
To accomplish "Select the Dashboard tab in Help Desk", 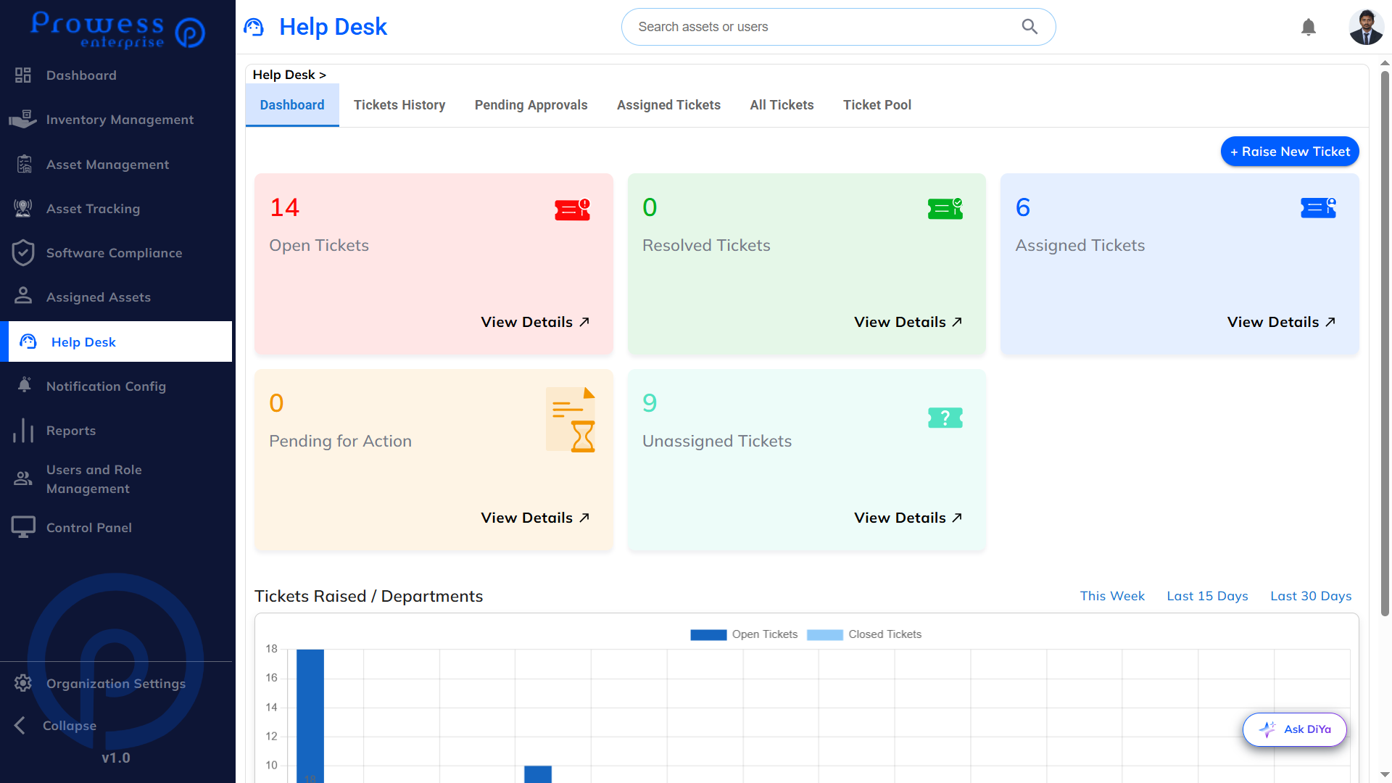I will (x=292, y=105).
